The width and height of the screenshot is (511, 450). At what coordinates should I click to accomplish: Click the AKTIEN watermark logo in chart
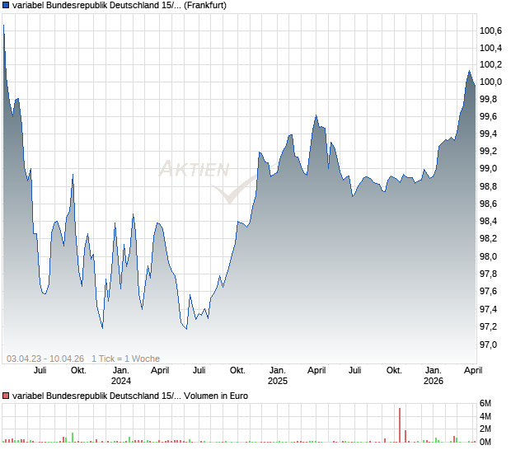pos(195,170)
